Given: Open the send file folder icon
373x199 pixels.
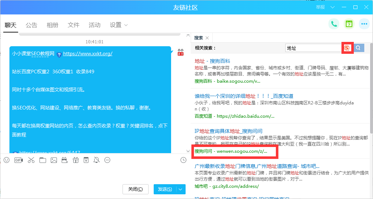Looking at the screenshot, I should point(43,160).
